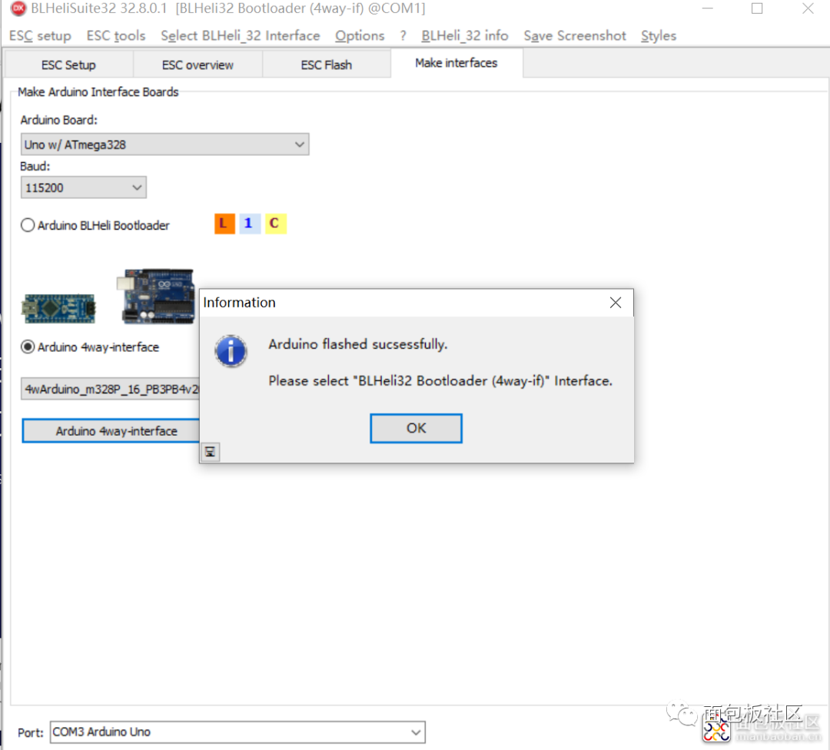This screenshot has height=750, width=830.
Task: Open the Options menu
Action: point(360,35)
